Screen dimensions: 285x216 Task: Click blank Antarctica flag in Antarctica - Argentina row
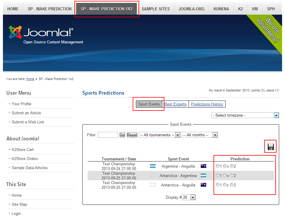153,176
